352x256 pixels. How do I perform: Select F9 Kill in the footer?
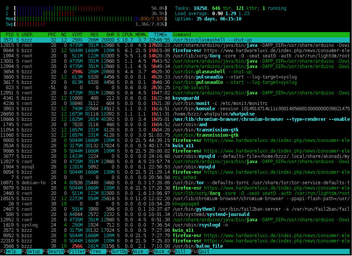180,251
